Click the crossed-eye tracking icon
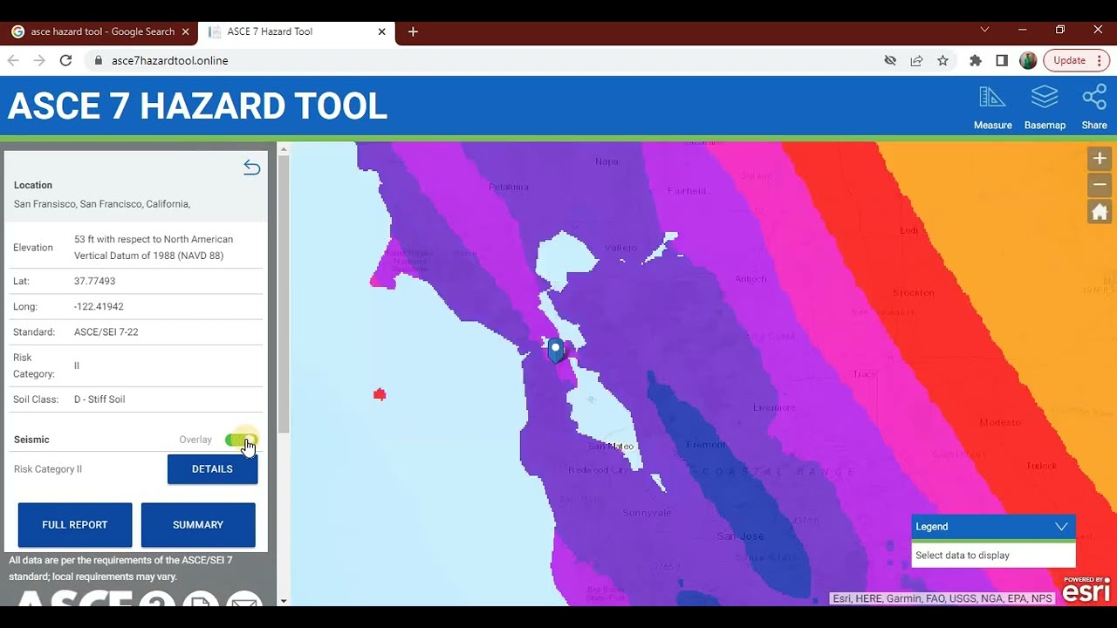Viewport: 1117px width, 628px height. click(x=890, y=60)
